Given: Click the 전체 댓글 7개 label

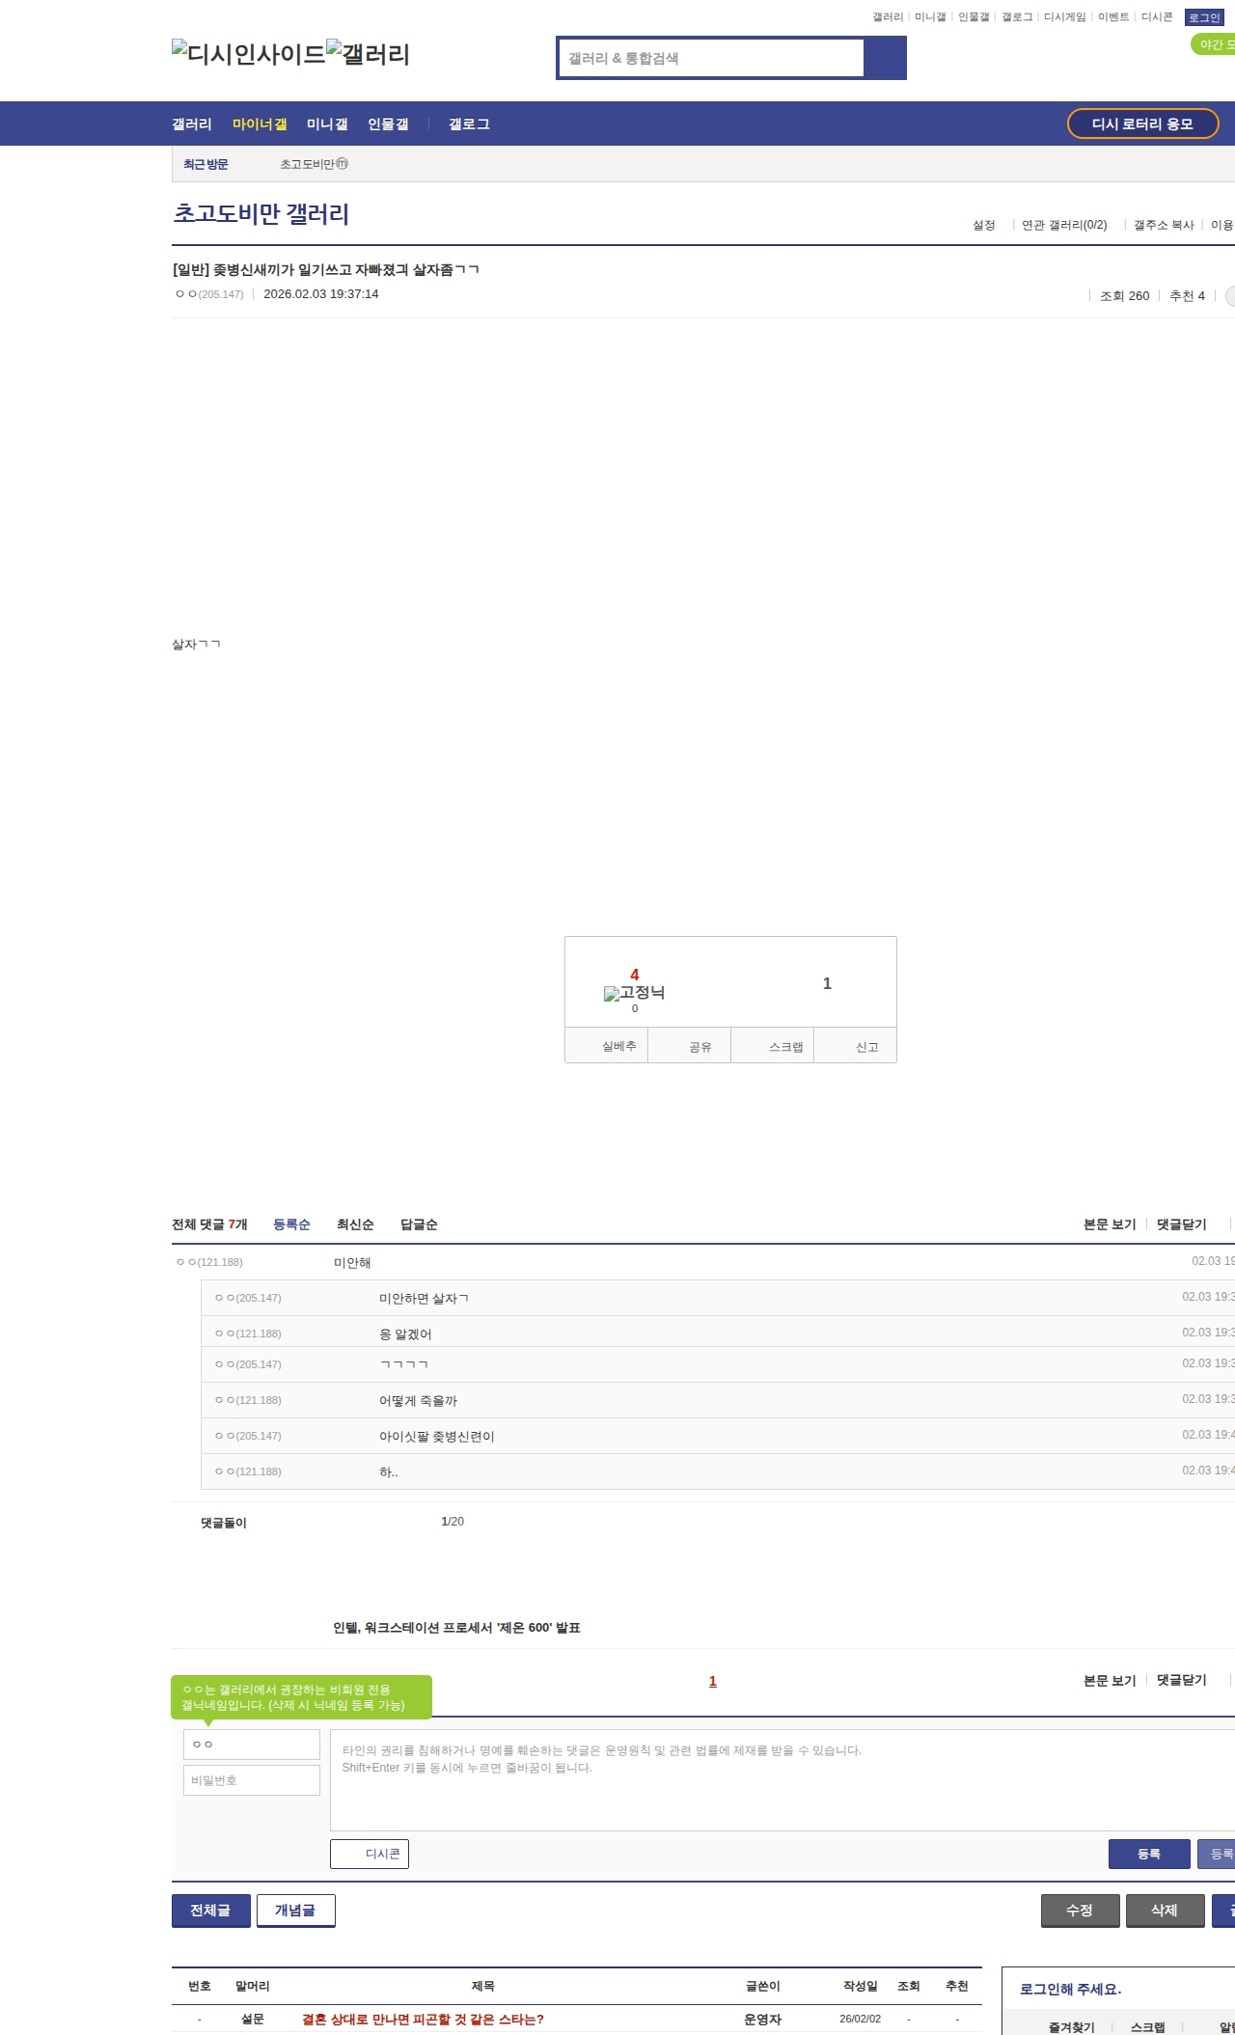Looking at the screenshot, I should pyautogui.click(x=209, y=1224).
